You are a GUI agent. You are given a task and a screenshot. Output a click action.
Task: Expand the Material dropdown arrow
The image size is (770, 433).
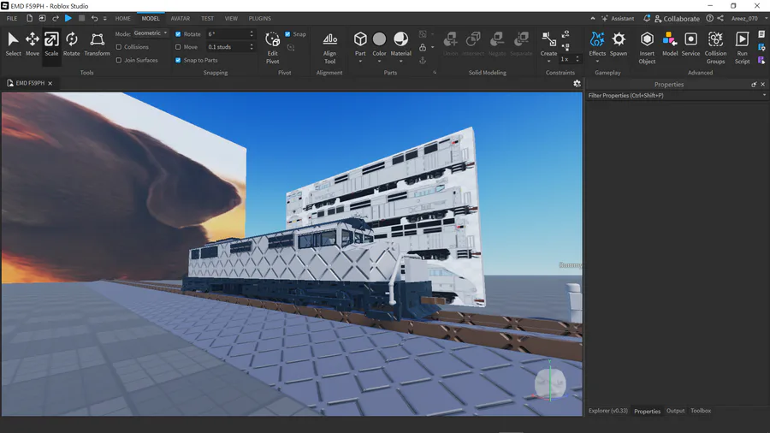point(400,62)
